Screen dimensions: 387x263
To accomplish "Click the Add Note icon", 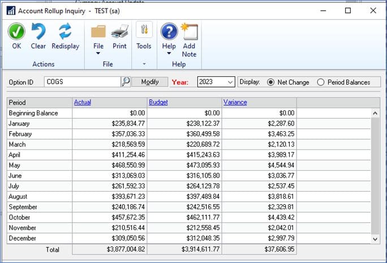I will tap(190, 31).
